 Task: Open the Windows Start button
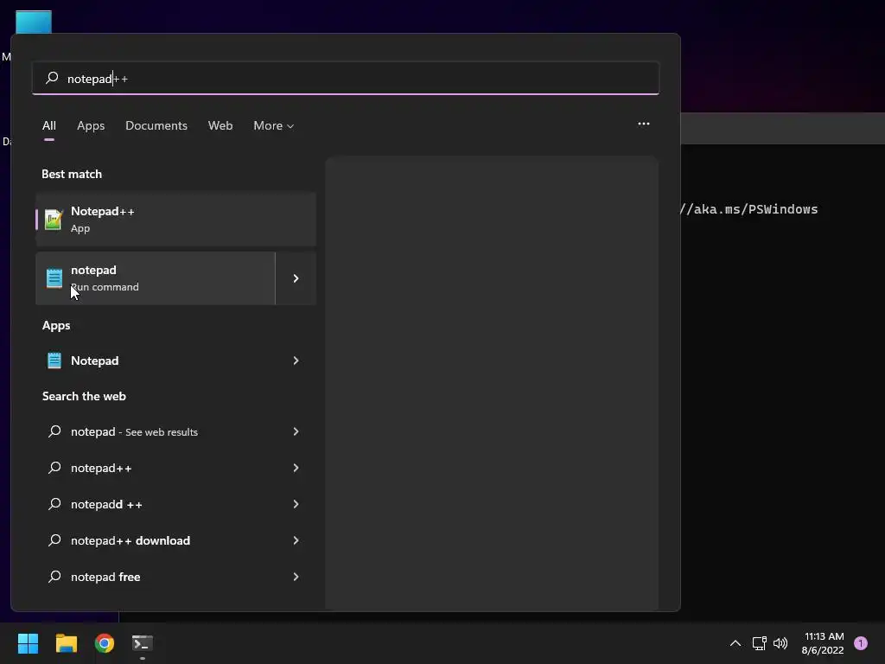28,643
